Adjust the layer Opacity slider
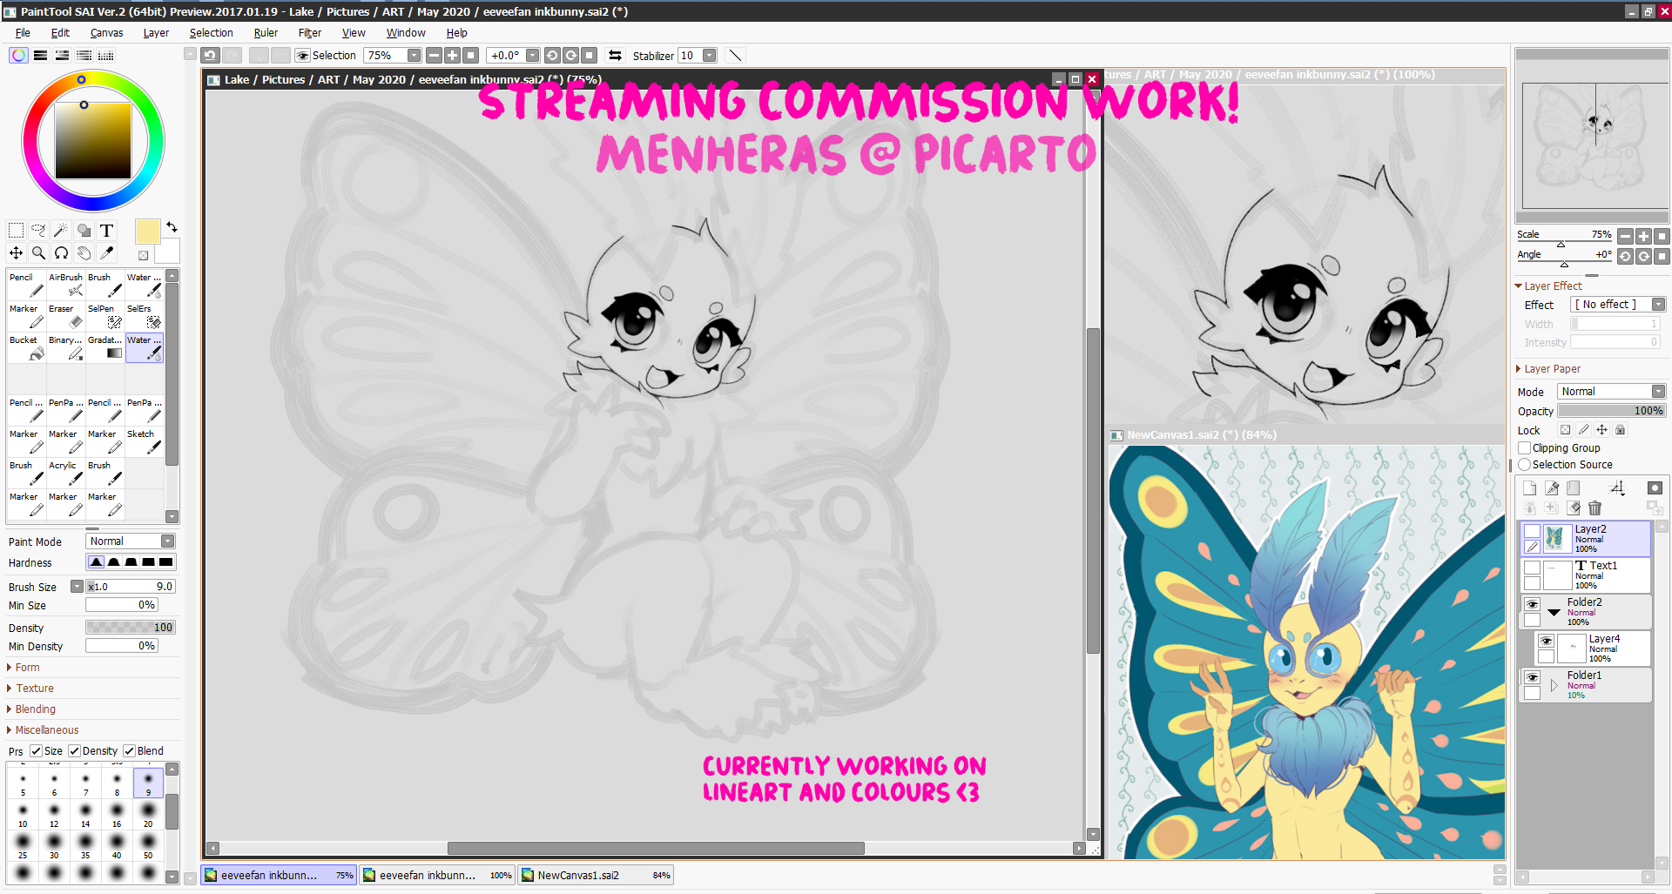Viewport: 1672px width, 894px height. coord(1611,411)
